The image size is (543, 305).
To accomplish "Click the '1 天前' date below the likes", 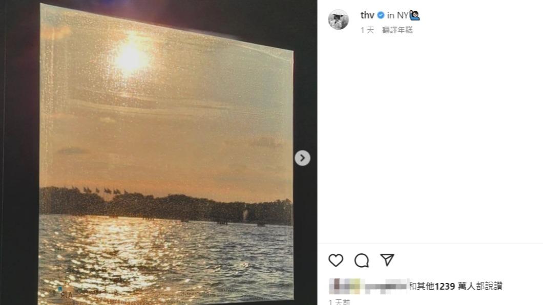I will 339,302.
